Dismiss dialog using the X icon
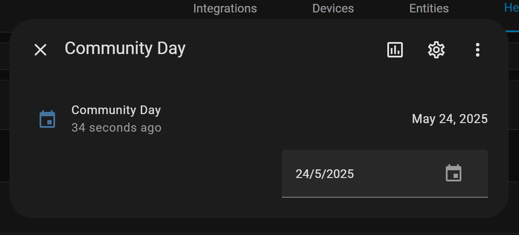 (40, 50)
